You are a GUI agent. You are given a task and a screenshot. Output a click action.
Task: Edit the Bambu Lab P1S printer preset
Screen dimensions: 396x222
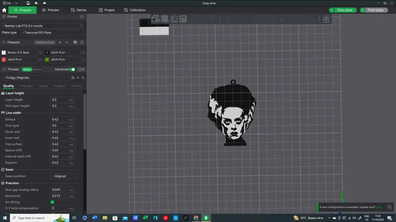pos(82,26)
